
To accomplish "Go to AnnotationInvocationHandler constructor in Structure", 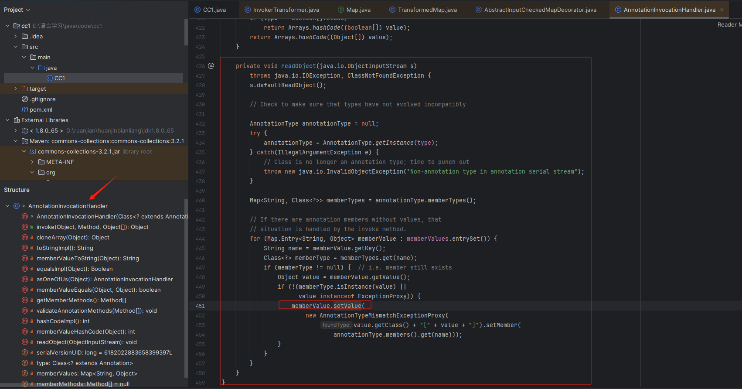I will tap(112, 216).
